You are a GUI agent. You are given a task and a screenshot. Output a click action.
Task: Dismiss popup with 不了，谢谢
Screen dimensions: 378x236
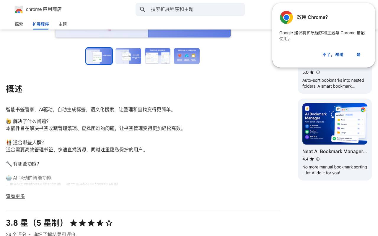click(333, 55)
